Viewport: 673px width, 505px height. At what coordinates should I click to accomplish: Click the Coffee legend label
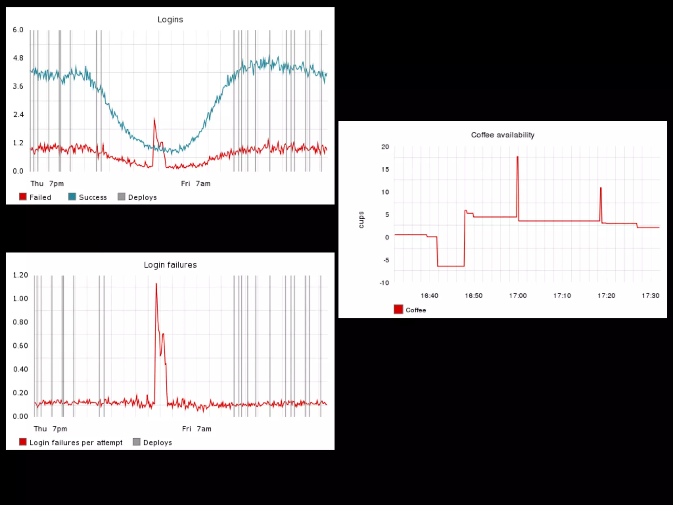[416, 310]
